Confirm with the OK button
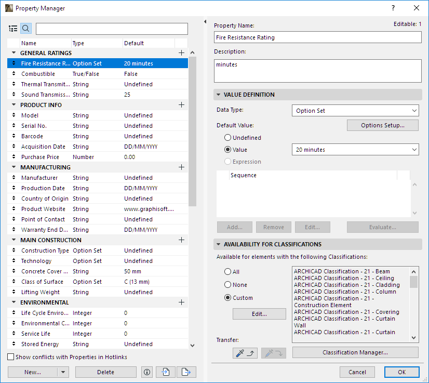 pyautogui.click(x=401, y=372)
